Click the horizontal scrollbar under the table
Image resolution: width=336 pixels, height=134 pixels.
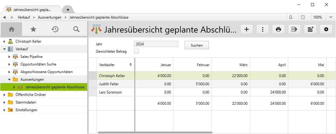pyautogui.click(x=155, y=132)
